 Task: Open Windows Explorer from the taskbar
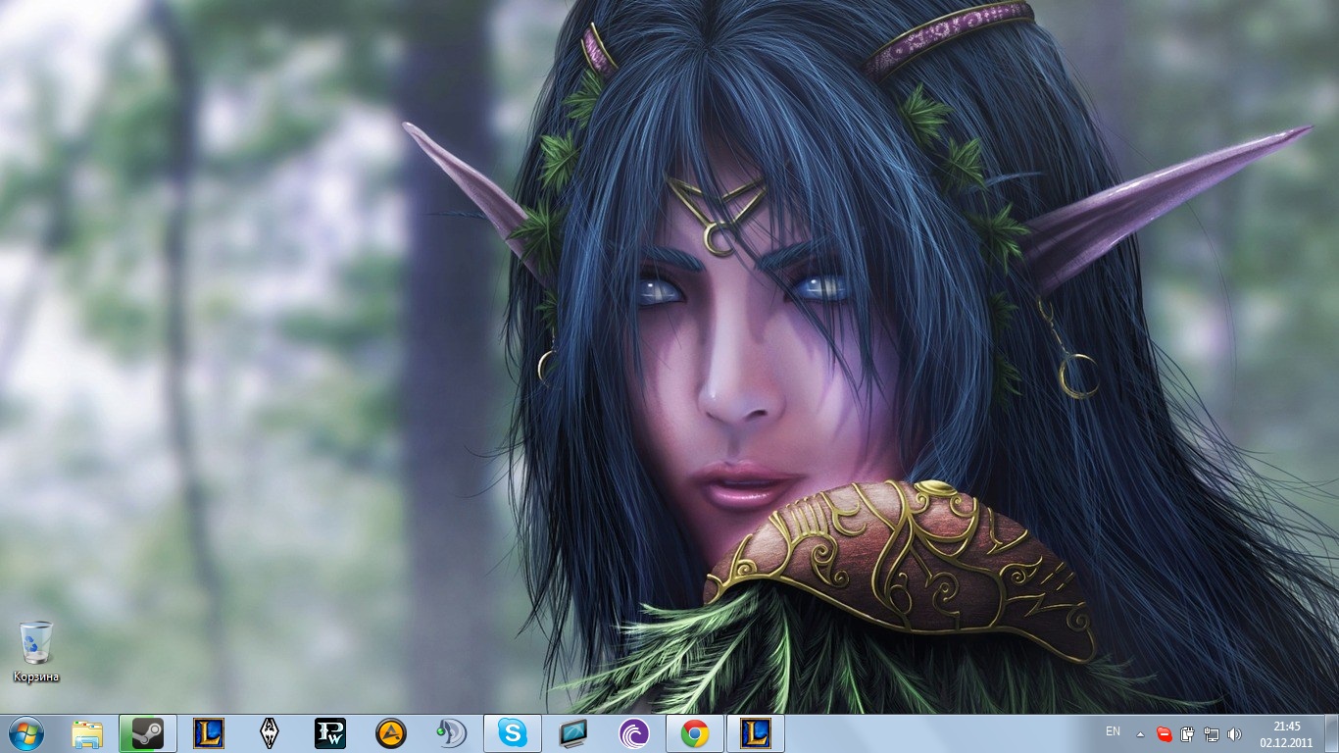87,733
